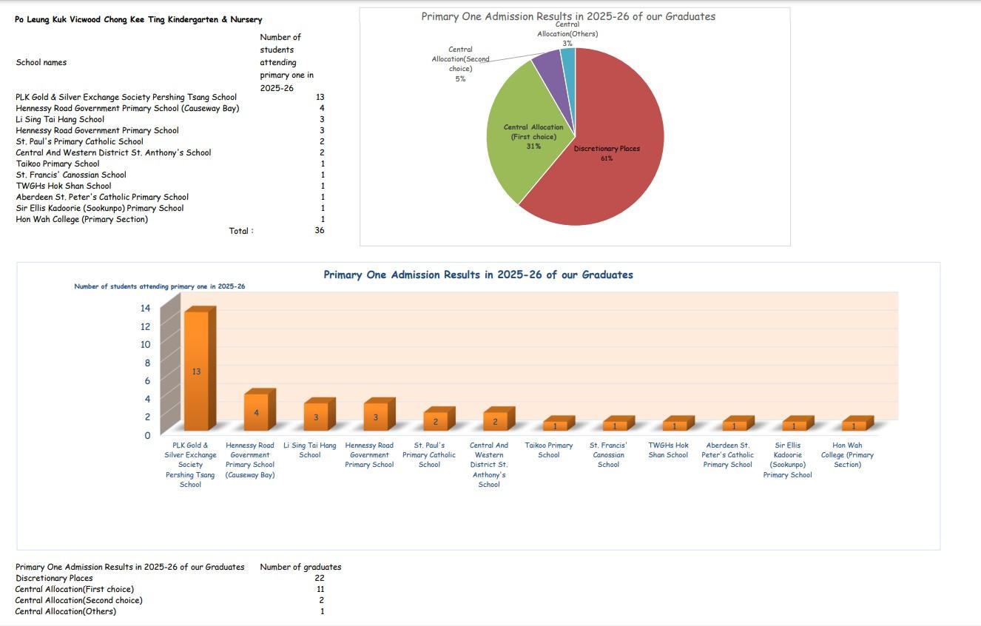Select table row 'Taikoo Primary School'
This screenshot has height=626, width=981.
point(170,164)
